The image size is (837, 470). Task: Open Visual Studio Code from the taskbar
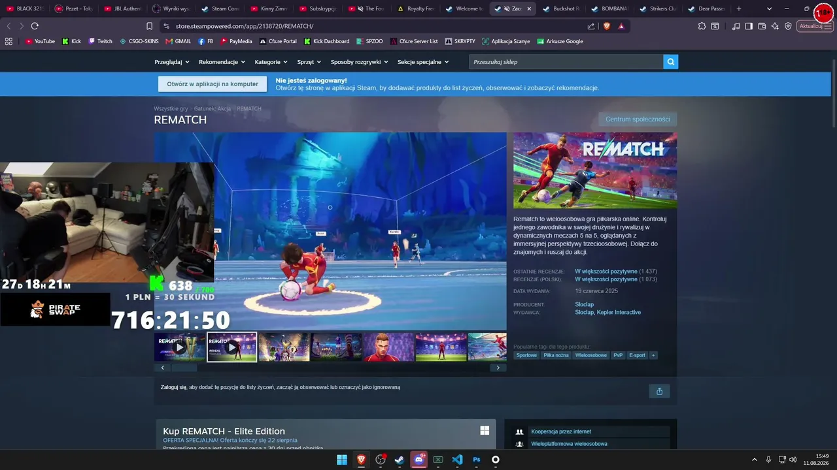pos(457,460)
